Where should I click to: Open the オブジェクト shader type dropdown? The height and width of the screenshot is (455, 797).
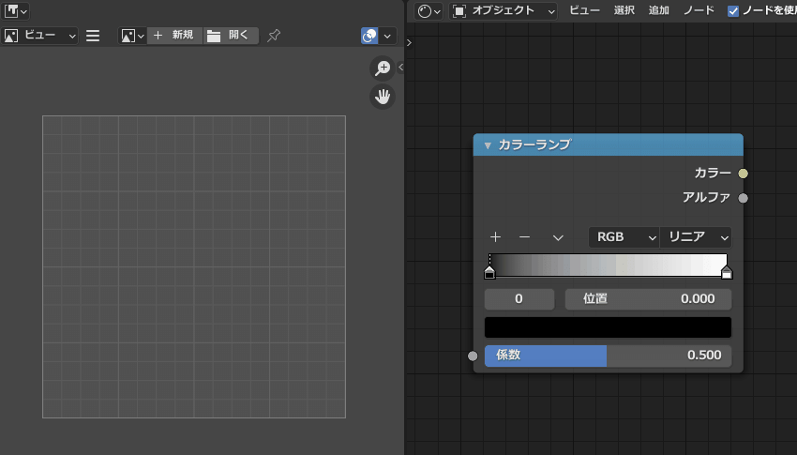coord(504,11)
